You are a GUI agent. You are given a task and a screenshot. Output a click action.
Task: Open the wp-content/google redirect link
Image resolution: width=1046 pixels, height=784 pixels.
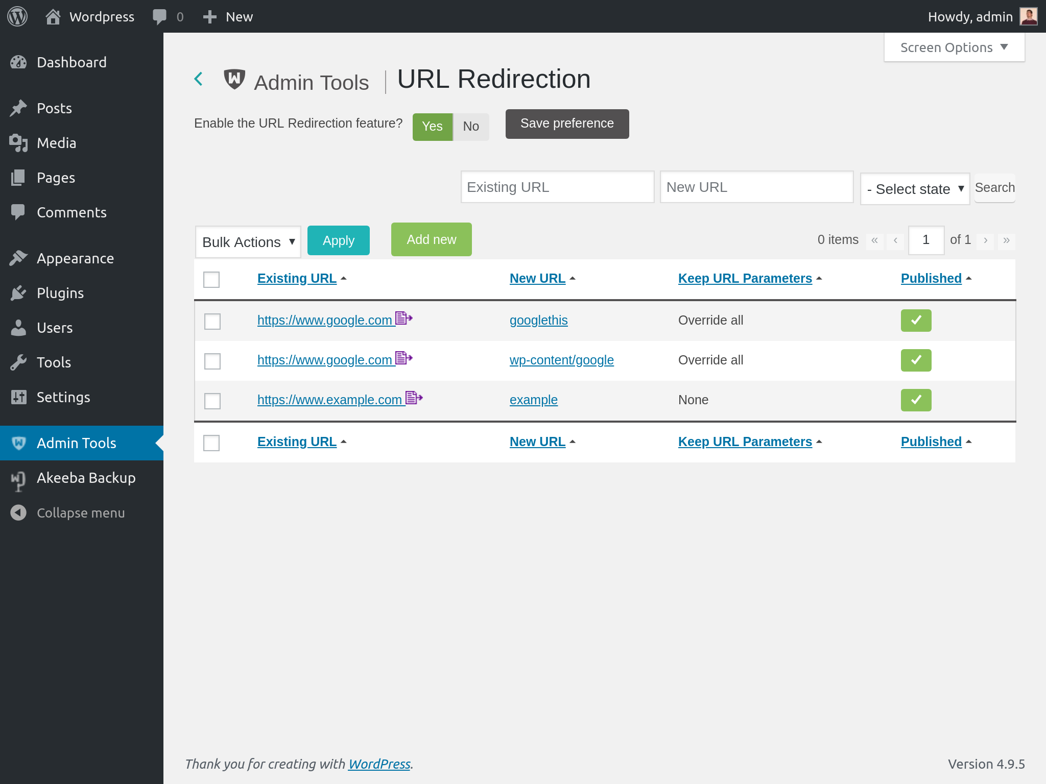click(561, 360)
